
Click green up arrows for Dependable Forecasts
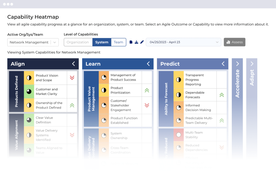point(222,95)
